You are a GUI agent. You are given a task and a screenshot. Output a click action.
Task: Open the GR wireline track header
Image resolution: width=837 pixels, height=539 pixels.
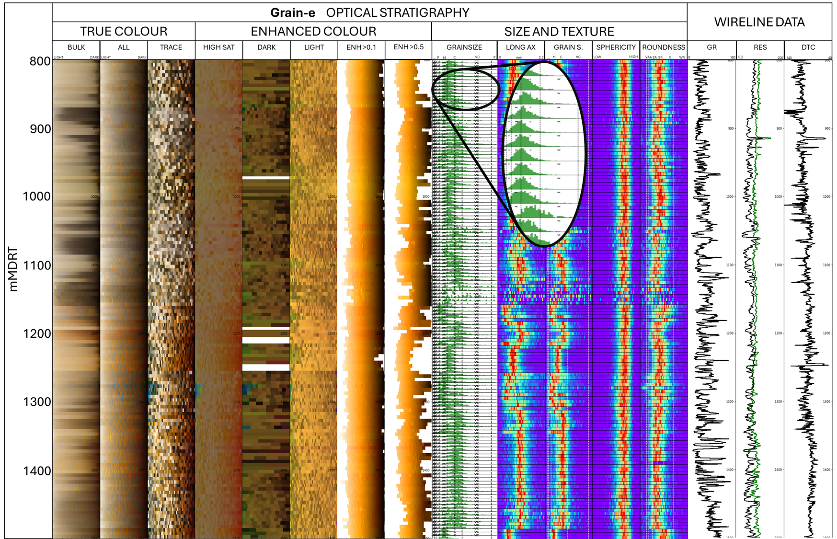coord(711,47)
